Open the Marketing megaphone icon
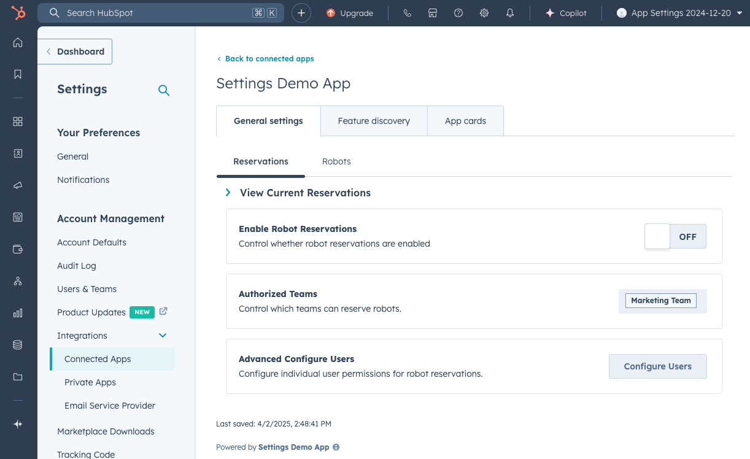The height and width of the screenshot is (459, 750). pos(18,185)
